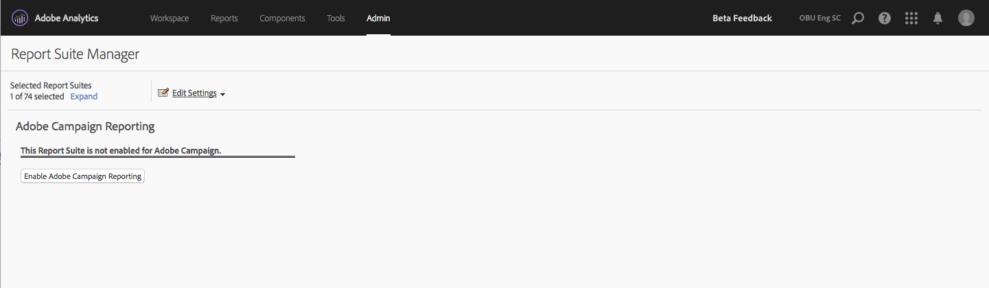Expand the selected report suites list

tap(84, 97)
